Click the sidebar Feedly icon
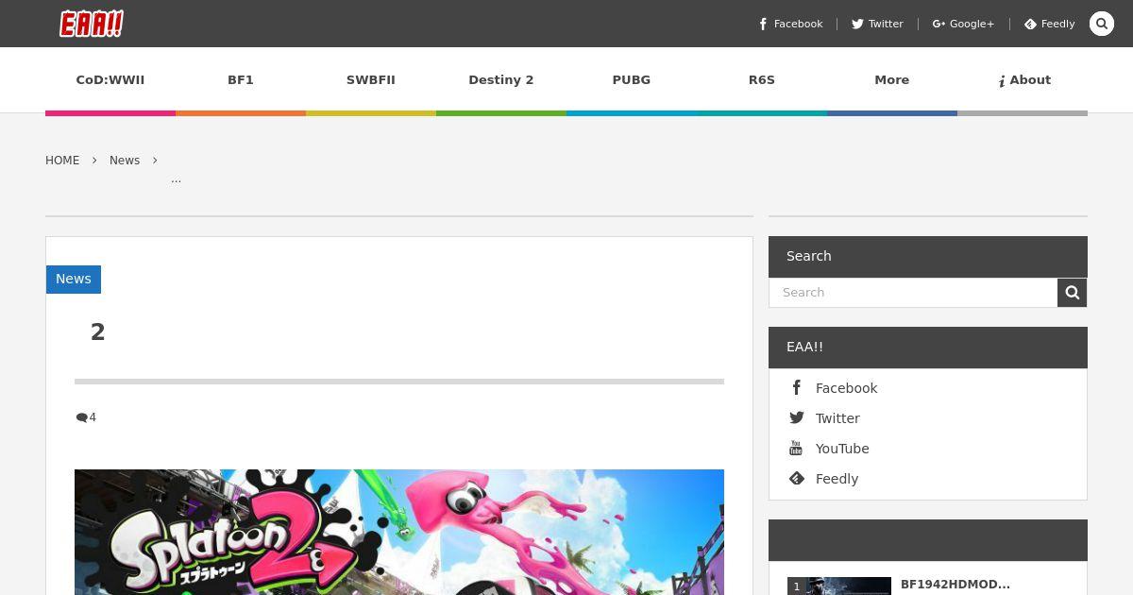This screenshot has height=595, width=1133. click(797, 478)
